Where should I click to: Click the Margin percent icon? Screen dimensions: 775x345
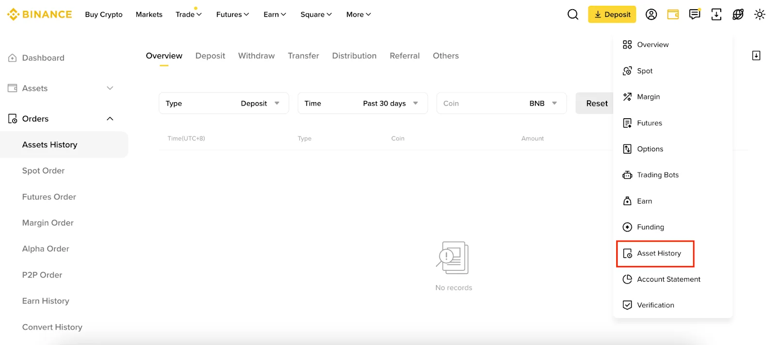(x=627, y=97)
